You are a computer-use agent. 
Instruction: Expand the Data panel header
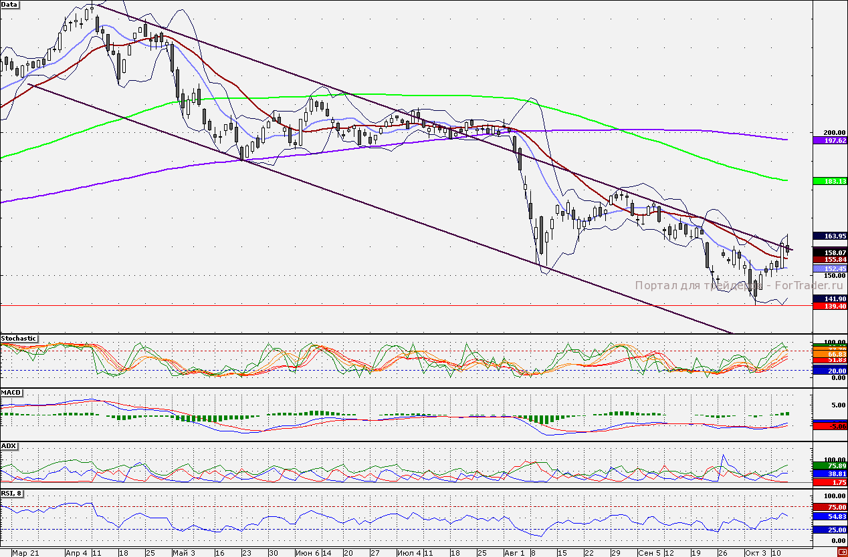(11, 4)
